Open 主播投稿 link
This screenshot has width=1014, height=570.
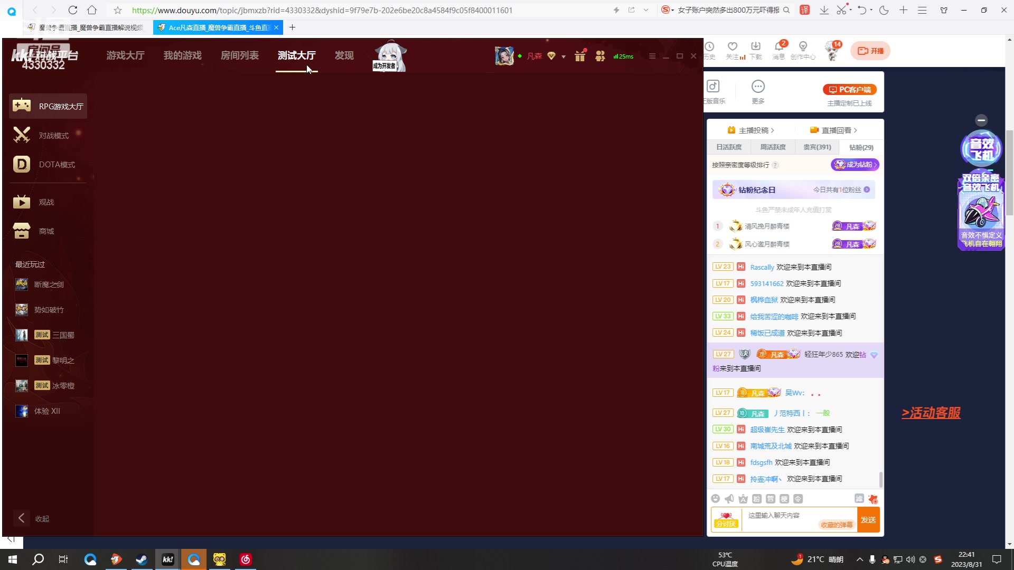coord(750,130)
